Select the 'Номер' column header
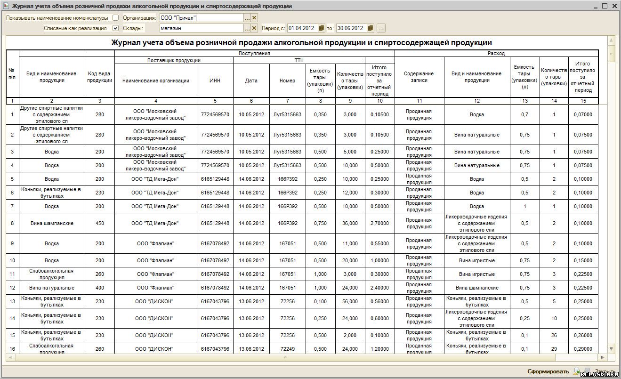The height and width of the screenshot is (379, 621). pyautogui.click(x=287, y=81)
